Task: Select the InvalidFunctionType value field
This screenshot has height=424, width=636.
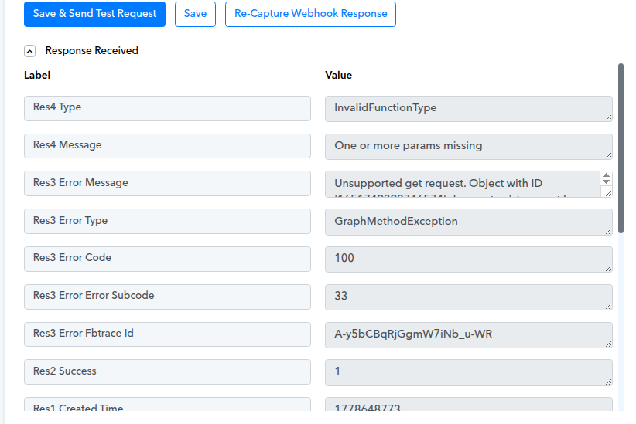Action: click(x=468, y=109)
